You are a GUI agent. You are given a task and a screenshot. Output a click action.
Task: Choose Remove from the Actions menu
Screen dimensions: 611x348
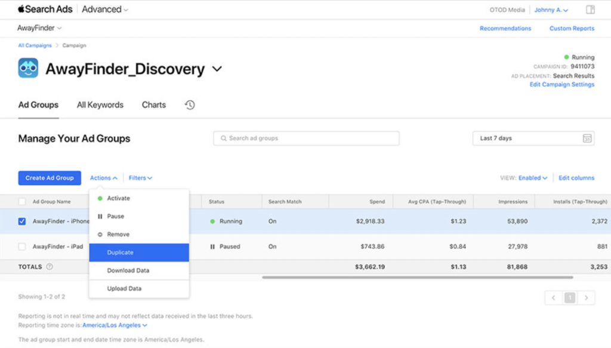[x=139, y=234]
